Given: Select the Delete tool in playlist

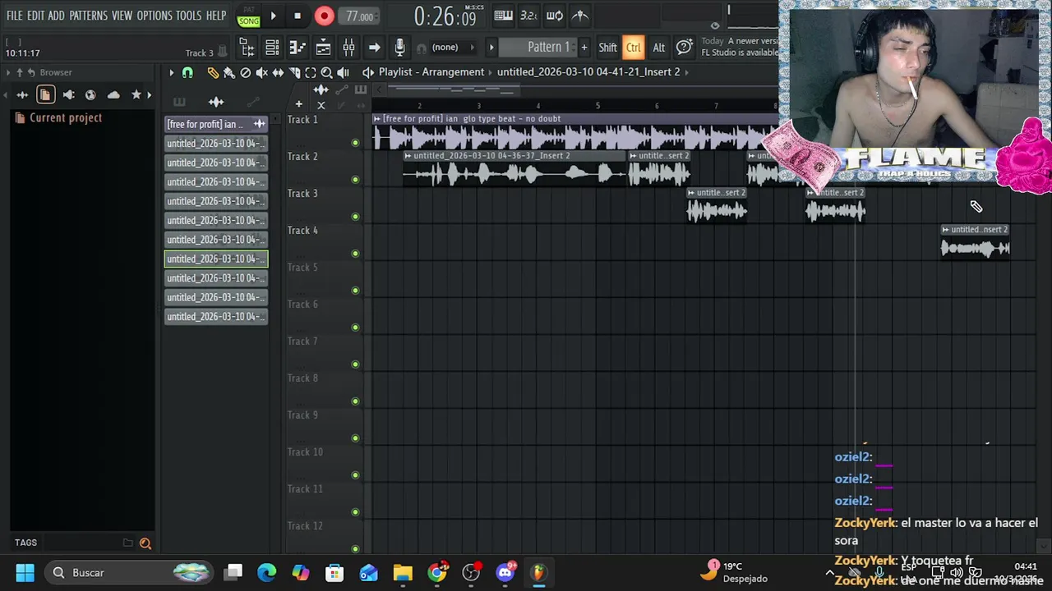Looking at the screenshot, I should [x=245, y=73].
